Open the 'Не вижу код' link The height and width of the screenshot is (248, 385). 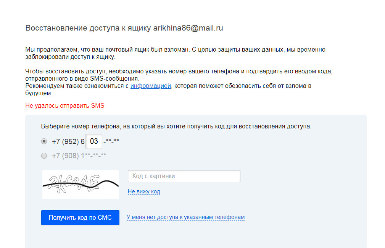coord(144,191)
